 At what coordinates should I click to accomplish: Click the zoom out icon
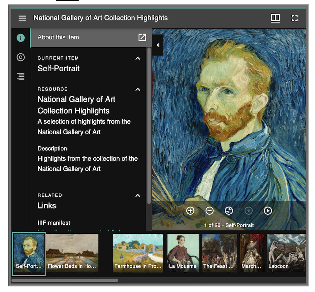point(210,211)
